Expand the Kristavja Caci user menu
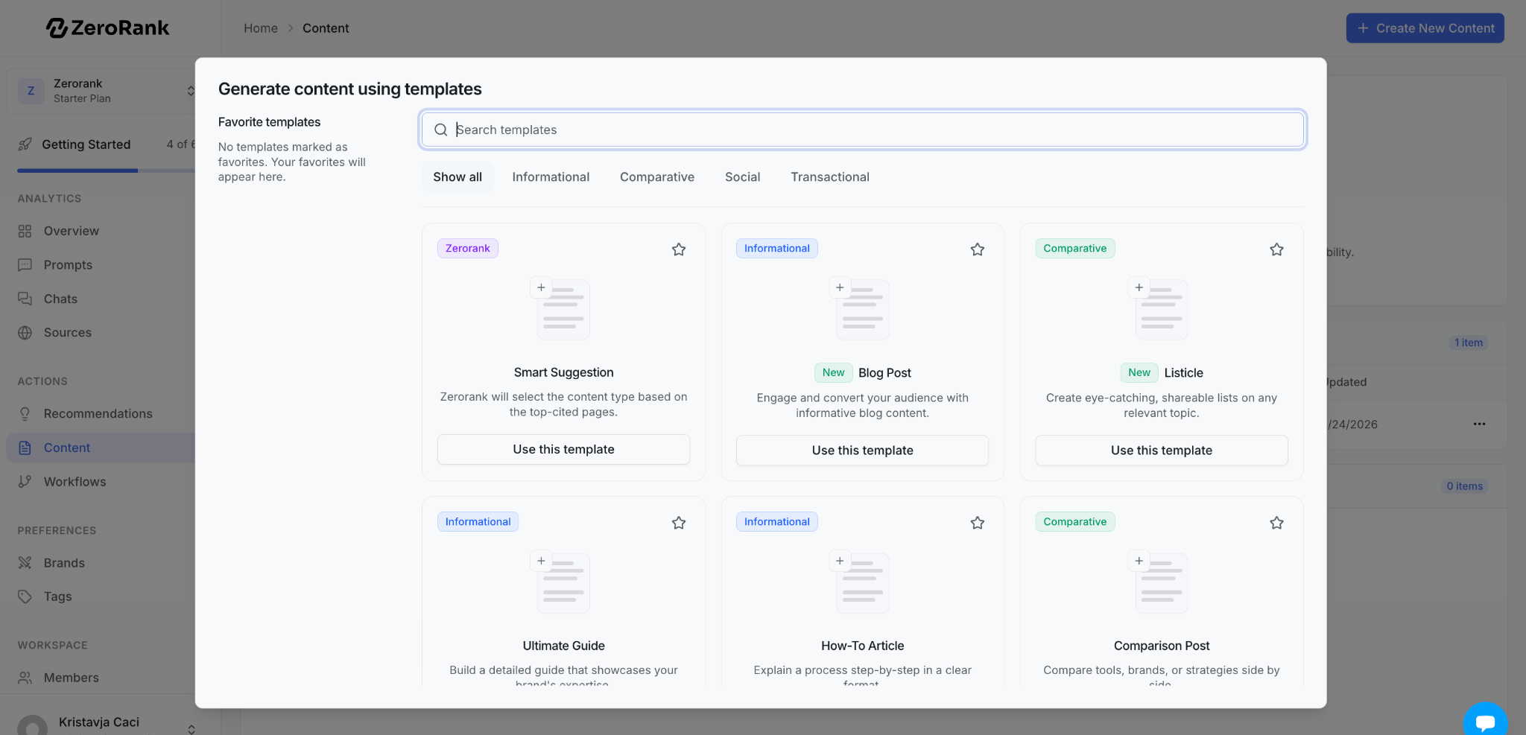 [191, 728]
